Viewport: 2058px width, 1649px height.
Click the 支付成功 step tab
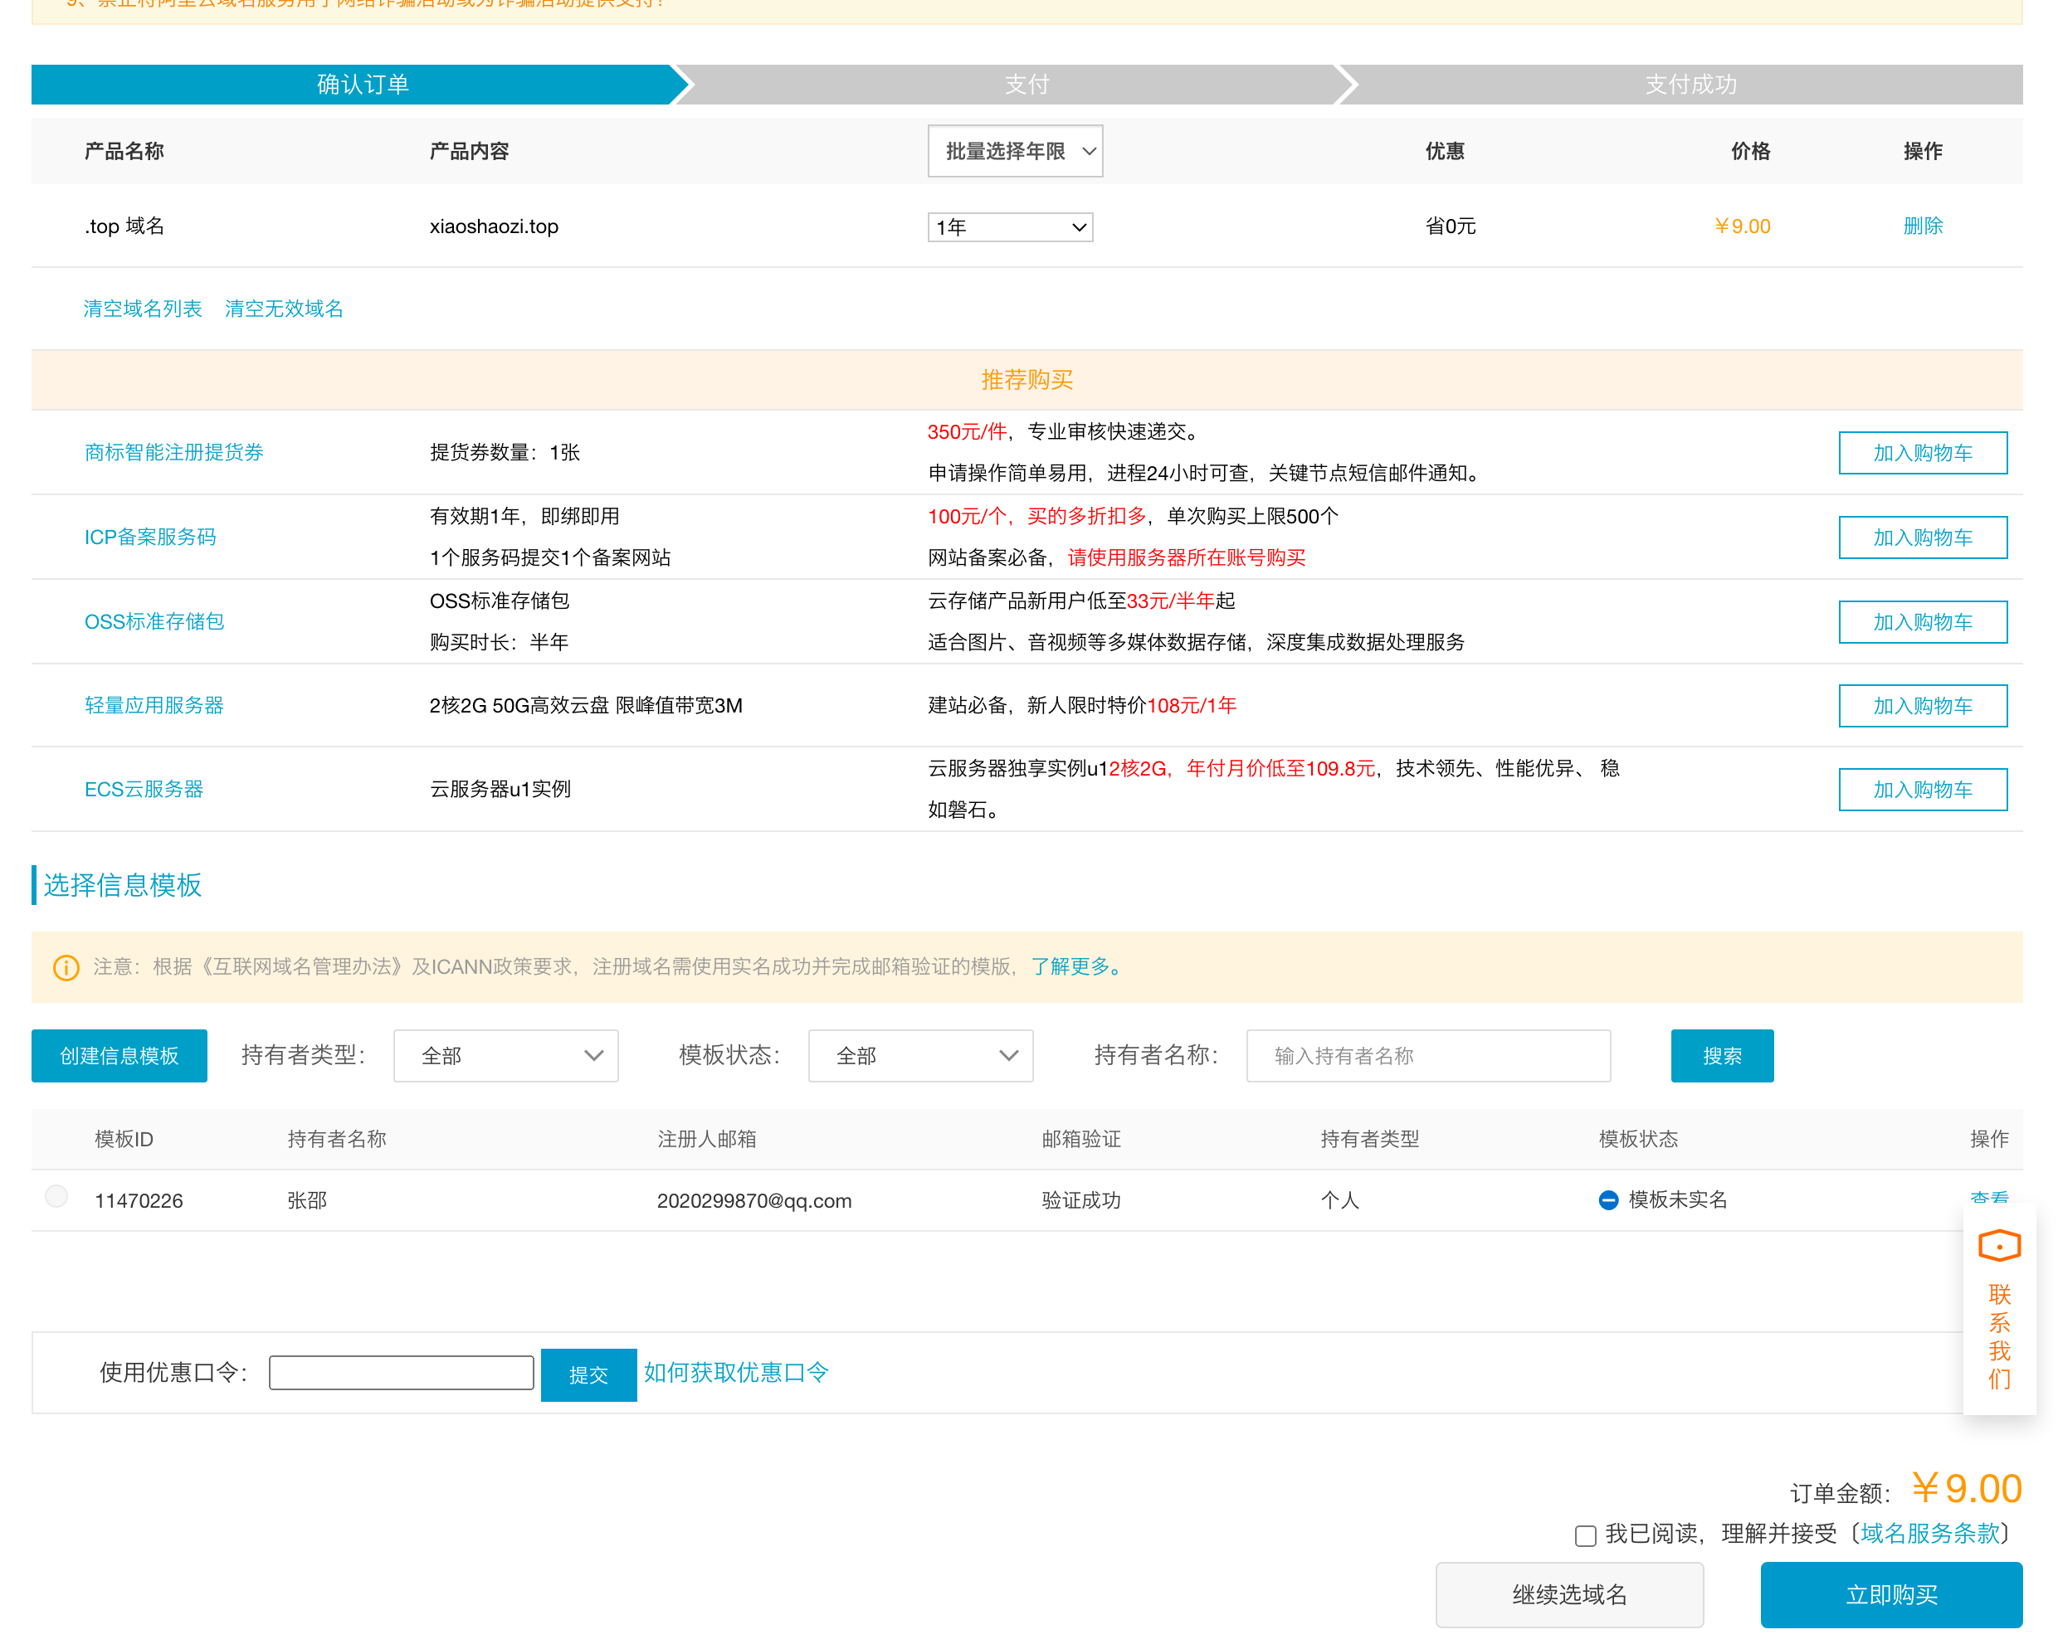1690,84
